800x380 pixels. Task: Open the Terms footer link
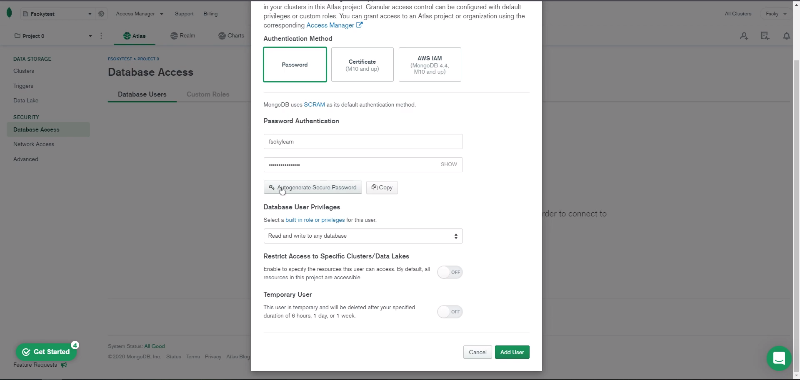[193, 357]
